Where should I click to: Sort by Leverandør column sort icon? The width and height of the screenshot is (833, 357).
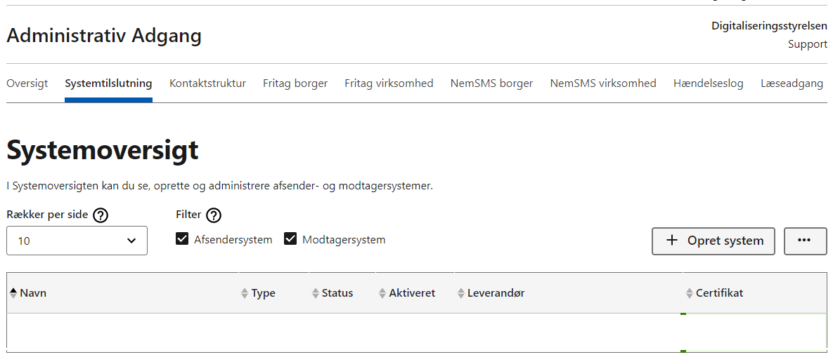(x=460, y=293)
